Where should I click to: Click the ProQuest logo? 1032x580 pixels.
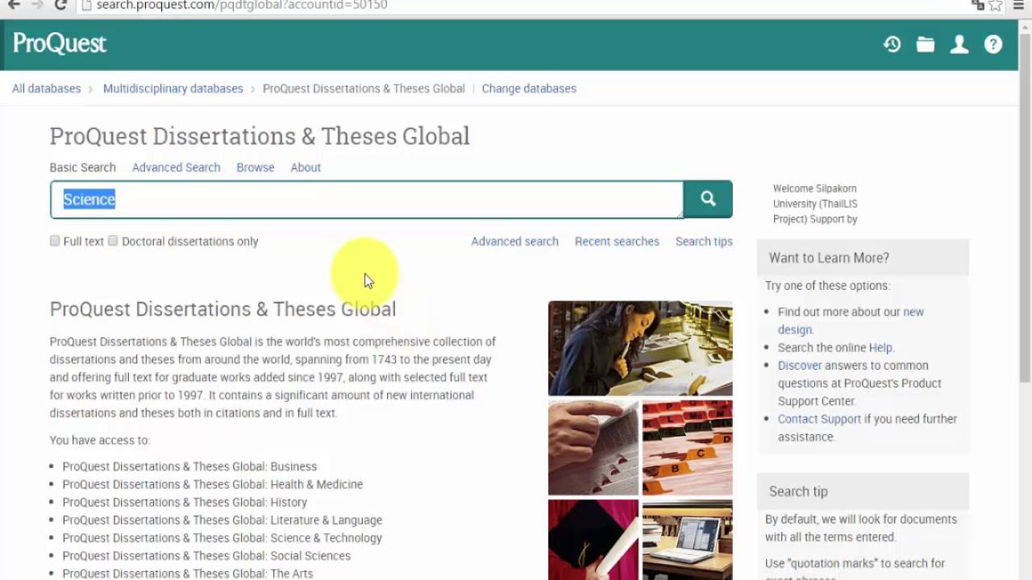(60, 43)
